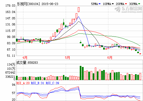Click the 20 RSI axis label
The height and width of the screenshot is (101, 143).
(14, 100)
